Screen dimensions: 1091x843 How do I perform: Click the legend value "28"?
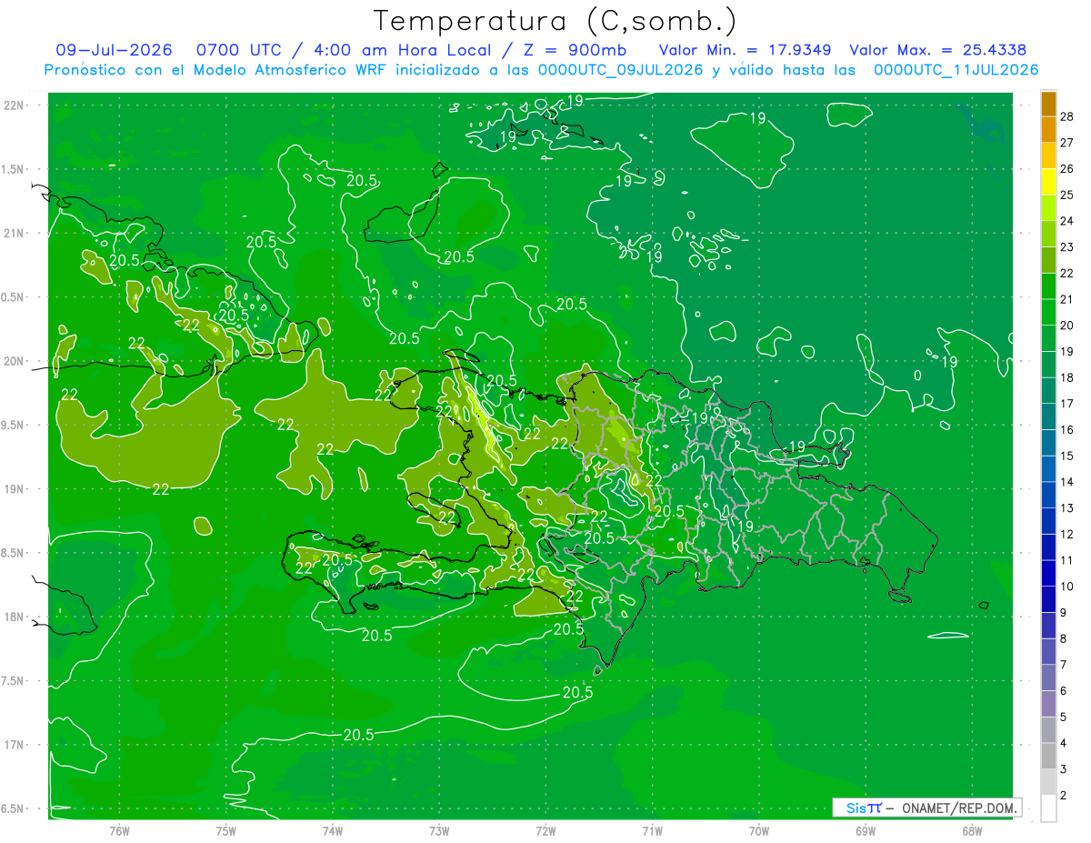tap(1066, 116)
